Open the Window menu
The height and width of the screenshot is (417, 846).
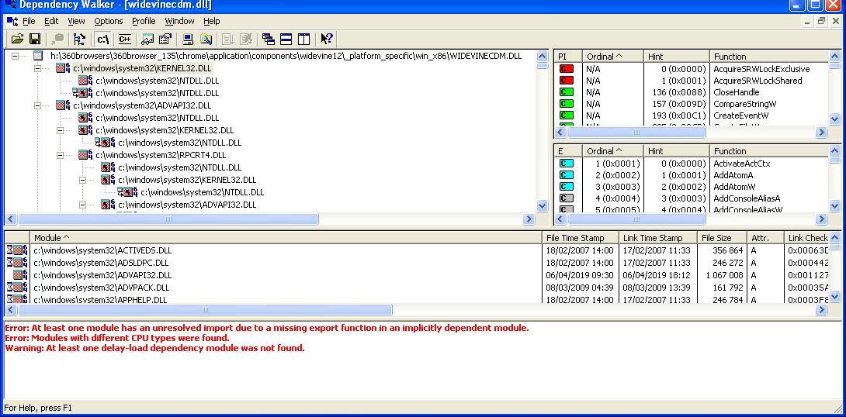179,21
